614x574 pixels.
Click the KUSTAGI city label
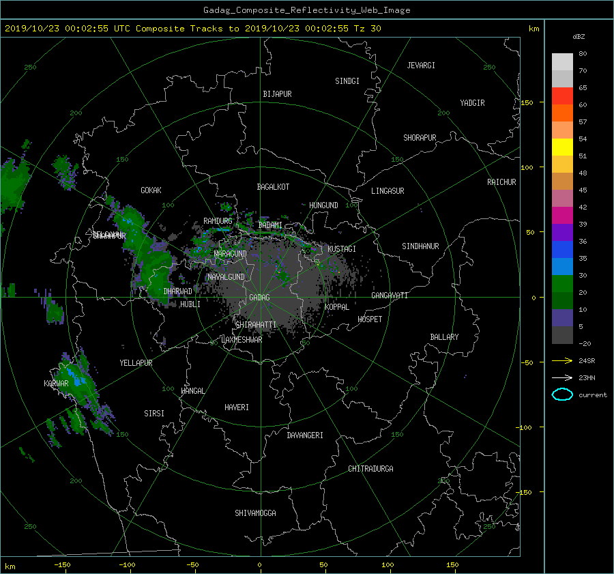342,249
